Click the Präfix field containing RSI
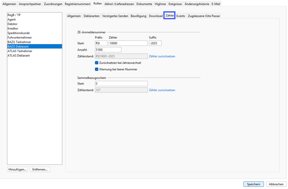The width and height of the screenshot is (288, 189). tap(101, 43)
